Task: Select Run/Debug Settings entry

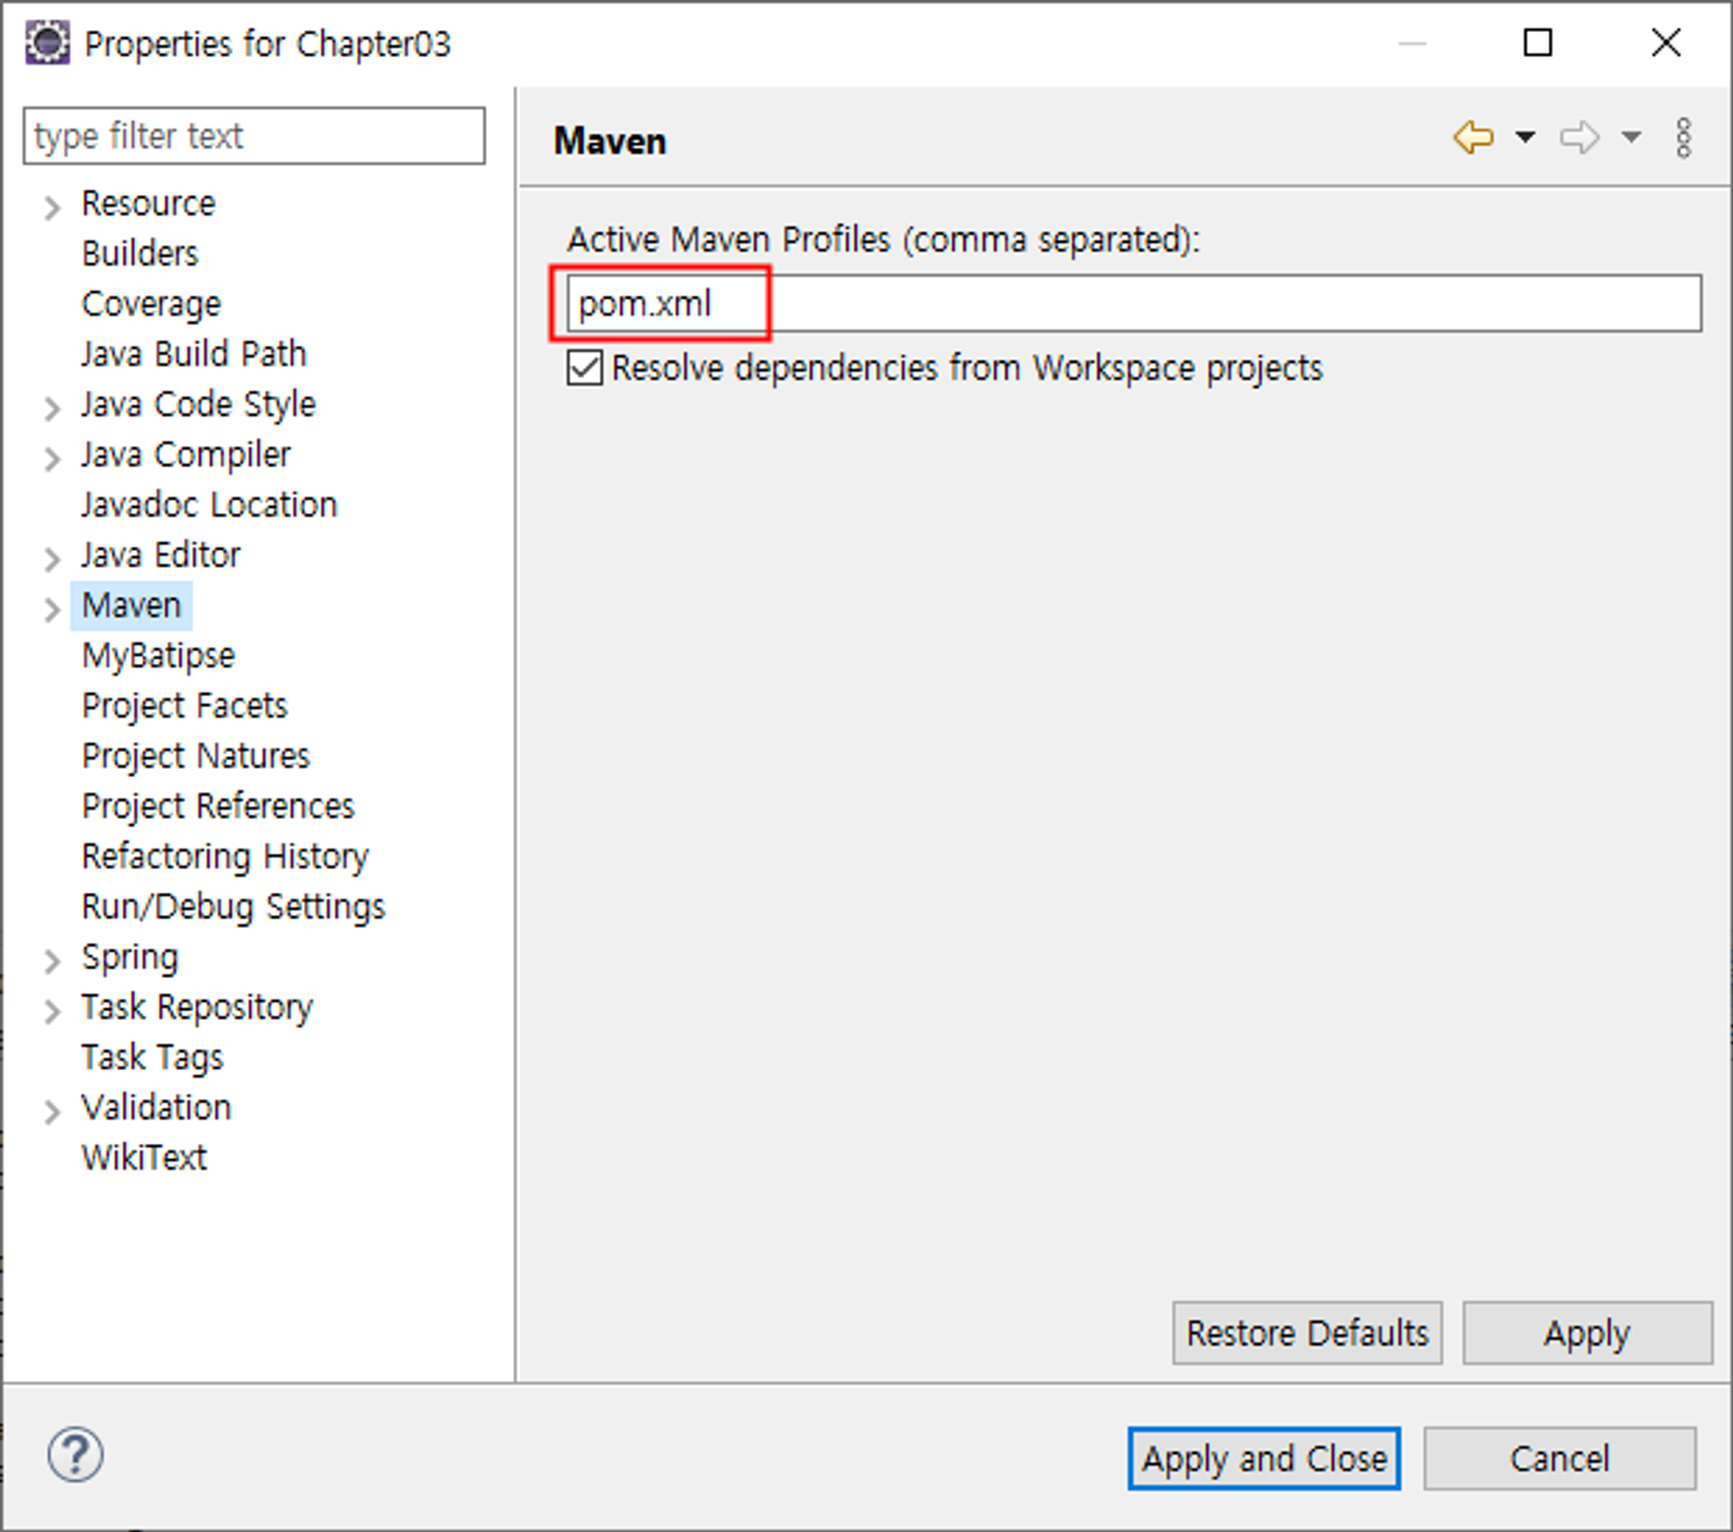Action: [x=232, y=906]
